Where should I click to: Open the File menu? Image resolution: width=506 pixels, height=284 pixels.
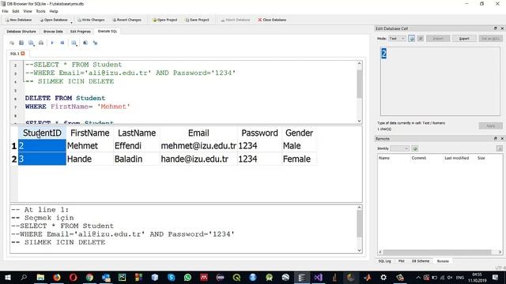(x=6, y=11)
